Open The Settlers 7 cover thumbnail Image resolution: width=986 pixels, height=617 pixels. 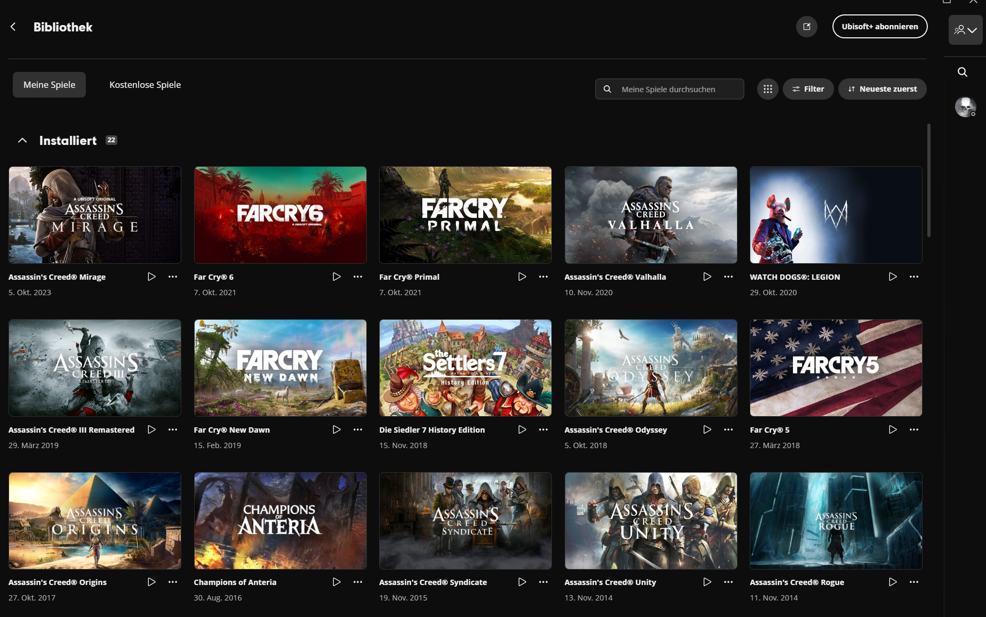coord(466,368)
